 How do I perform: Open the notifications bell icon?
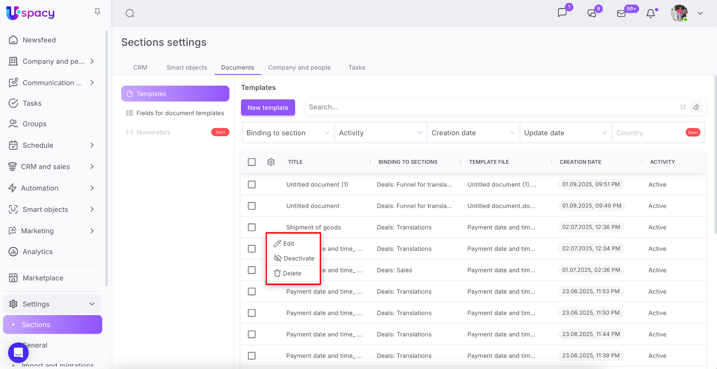650,13
